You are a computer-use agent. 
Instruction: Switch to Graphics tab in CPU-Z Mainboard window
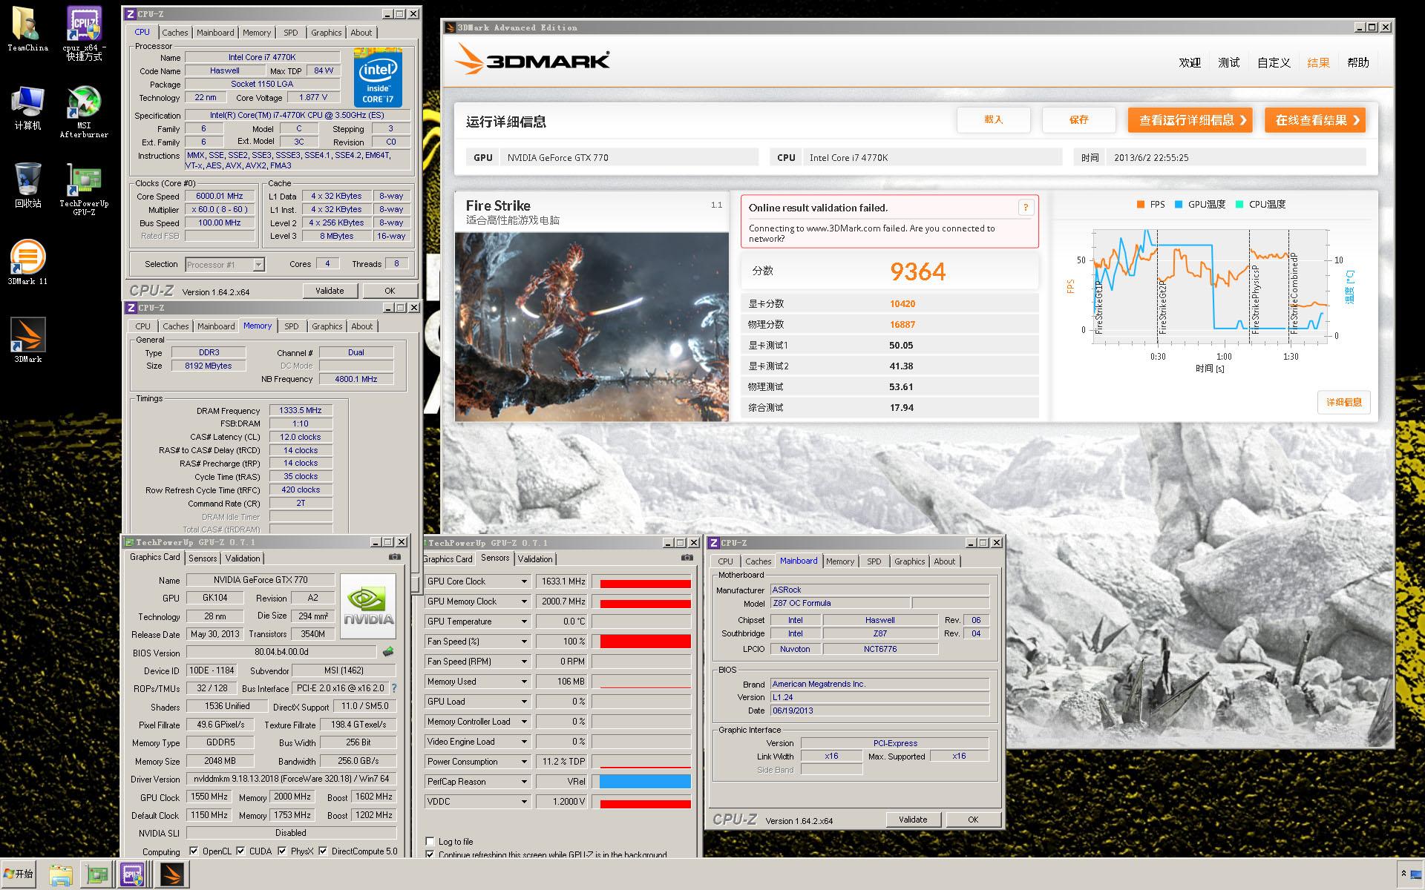[909, 561]
